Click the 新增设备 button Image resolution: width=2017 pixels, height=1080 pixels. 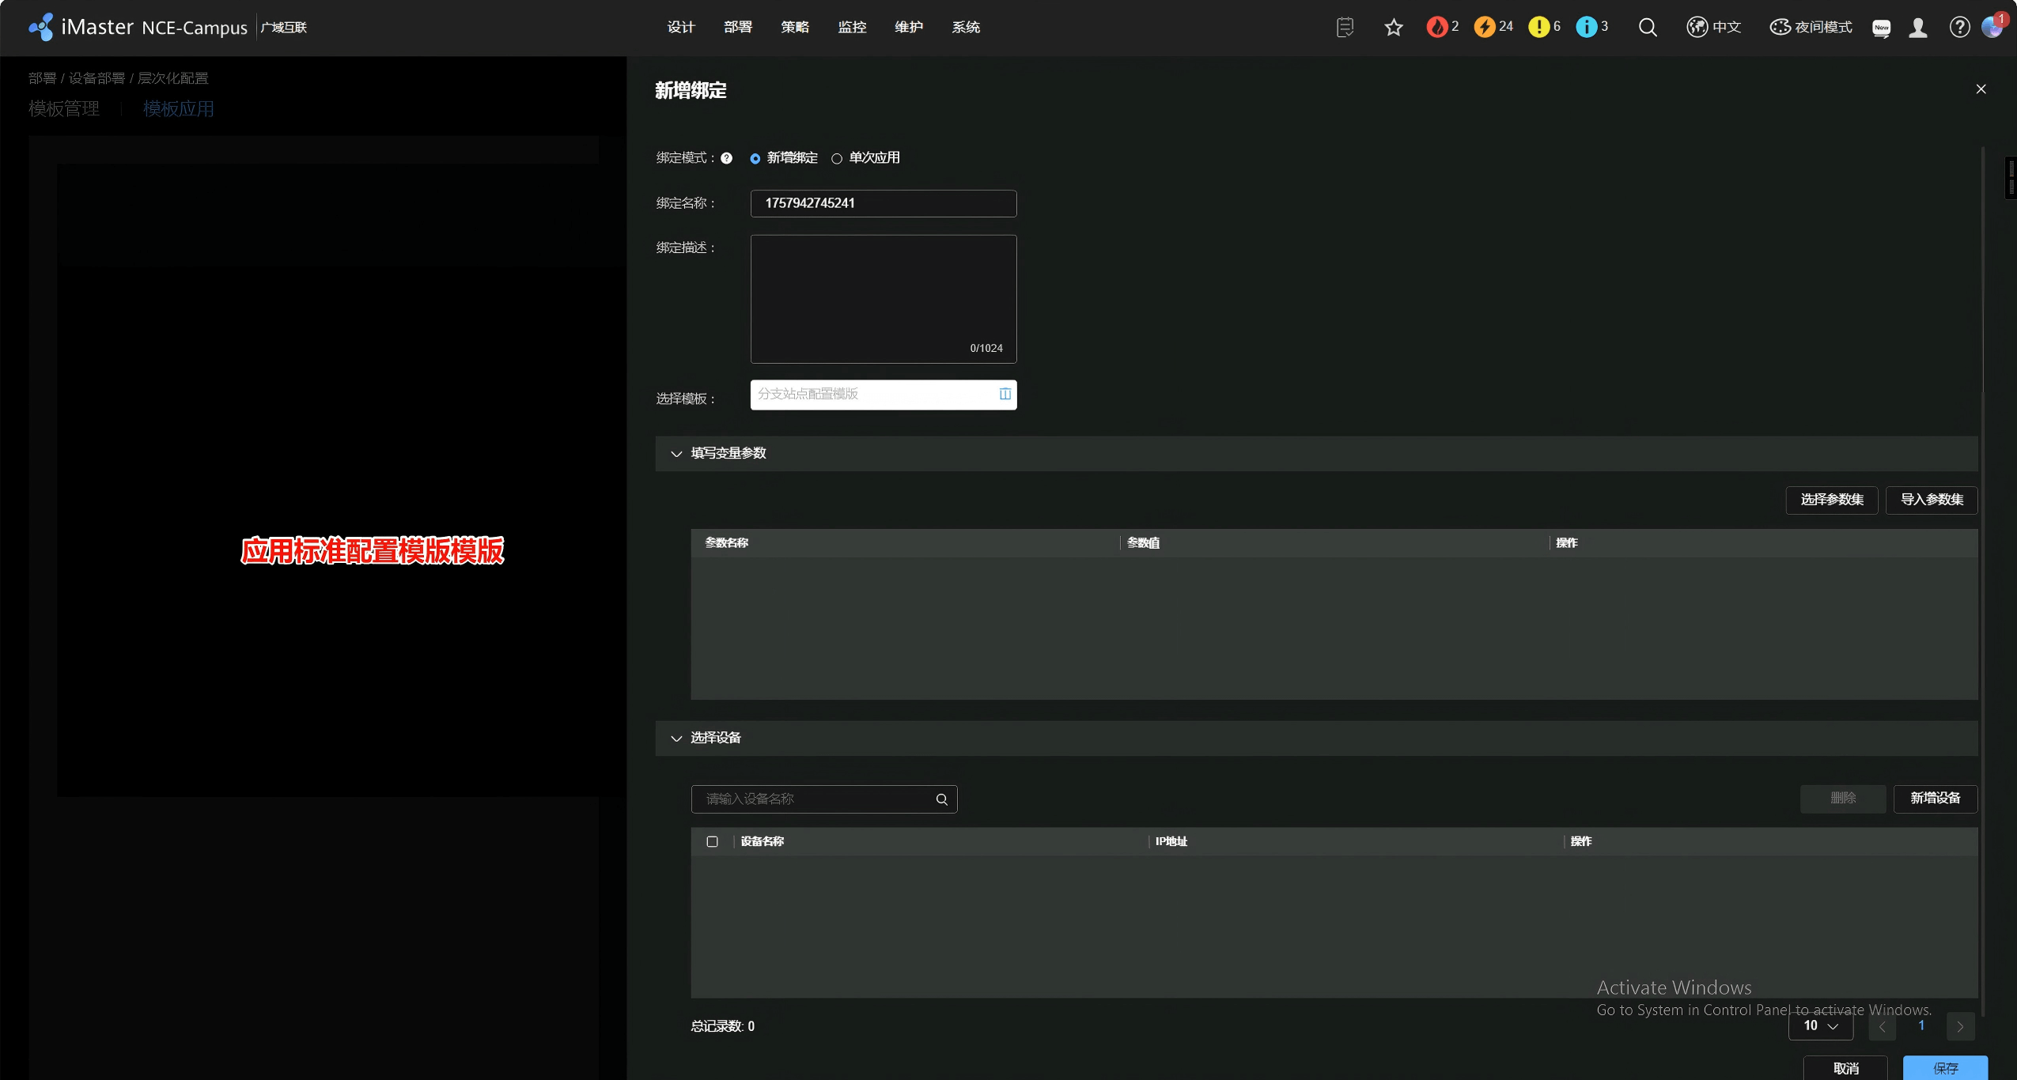click(x=1935, y=799)
